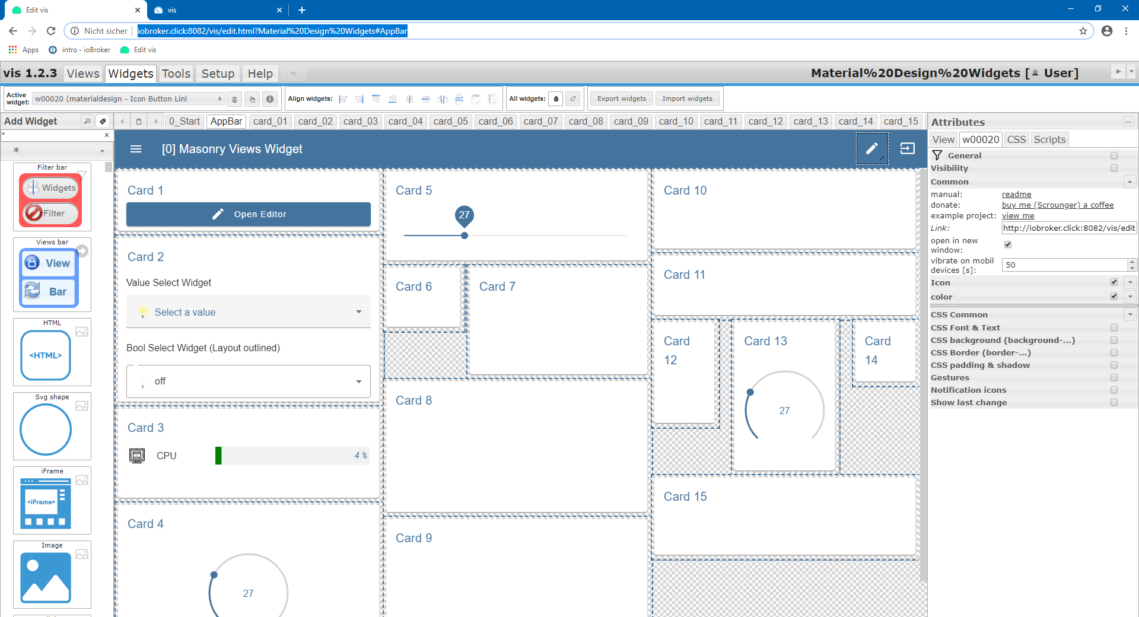Click the exit icon in the app bar
Screen dimensions: 1139x617
[x=908, y=149]
